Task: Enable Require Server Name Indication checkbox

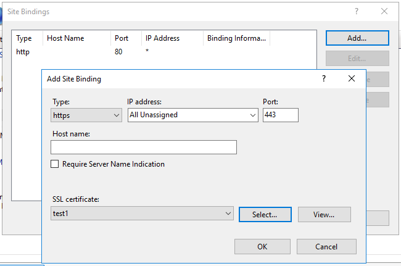Action: pyautogui.click(x=55, y=164)
